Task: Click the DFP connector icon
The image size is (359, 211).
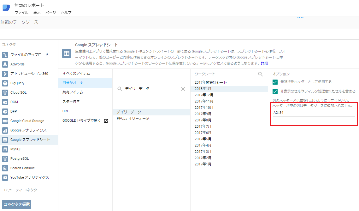Action: click(x=5, y=111)
